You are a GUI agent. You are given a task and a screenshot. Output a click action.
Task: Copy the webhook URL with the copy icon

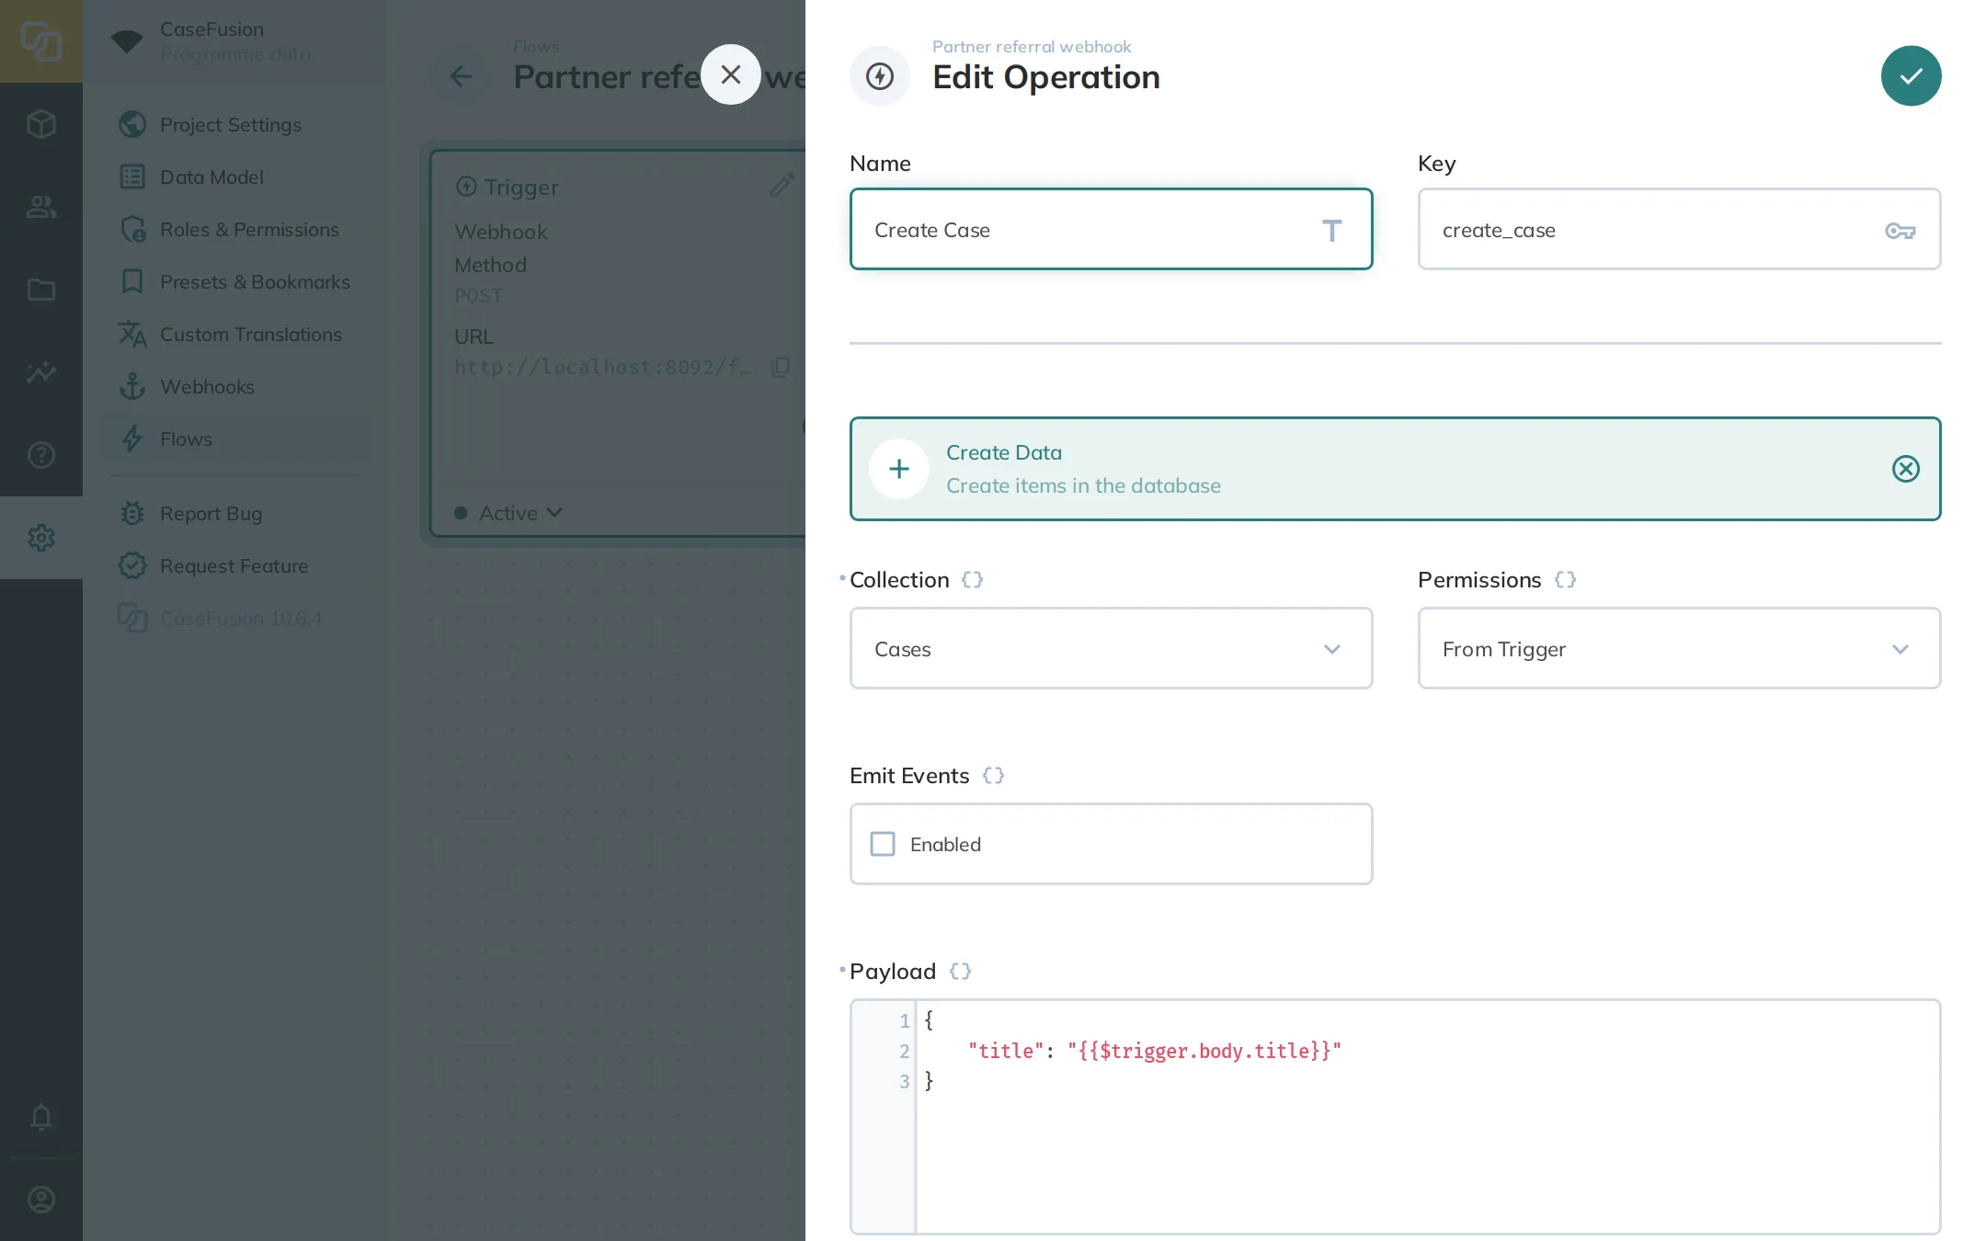[x=781, y=368]
